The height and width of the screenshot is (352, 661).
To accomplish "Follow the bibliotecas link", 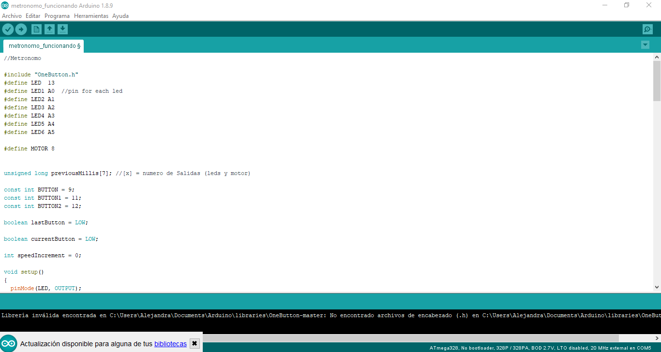I will pyautogui.click(x=170, y=344).
